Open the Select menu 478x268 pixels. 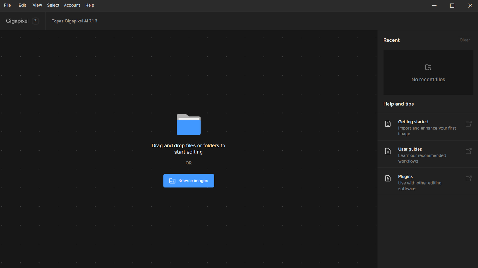coord(53,5)
